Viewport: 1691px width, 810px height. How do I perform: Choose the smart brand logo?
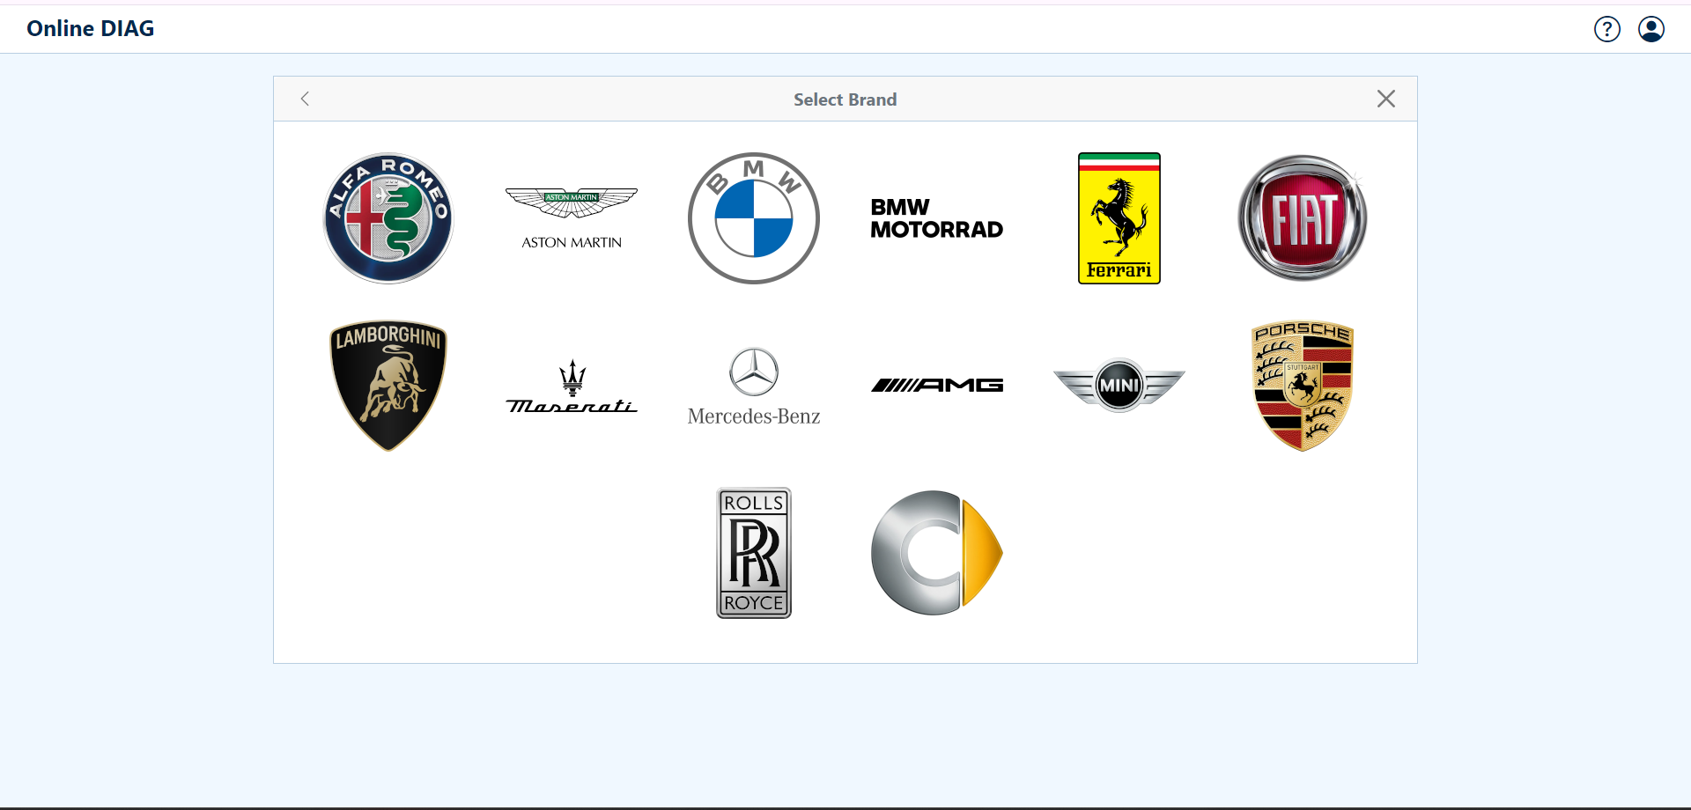pyautogui.click(x=937, y=553)
